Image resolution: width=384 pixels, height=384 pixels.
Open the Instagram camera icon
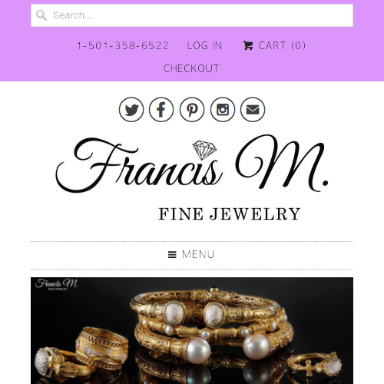click(223, 110)
